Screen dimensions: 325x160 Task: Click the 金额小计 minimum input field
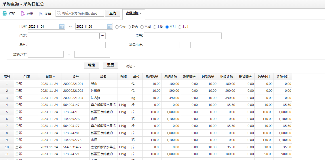click(x=45, y=54)
